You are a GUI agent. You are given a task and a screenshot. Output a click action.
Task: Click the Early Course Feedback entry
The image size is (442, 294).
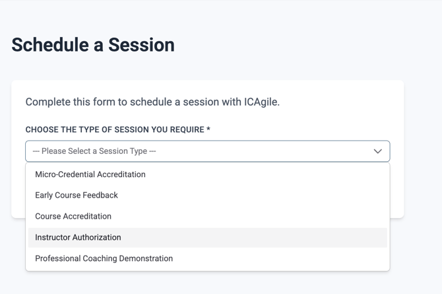click(x=77, y=195)
